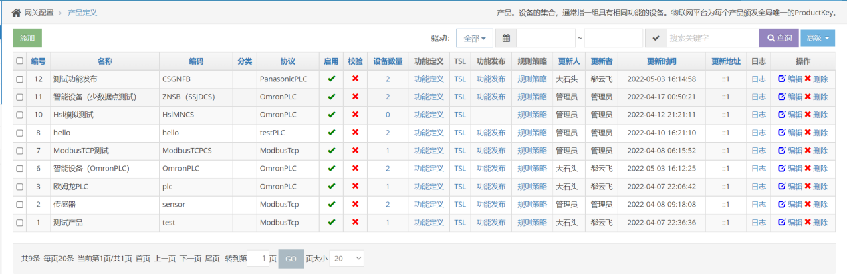This screenshot has height=274, width=847.
Task: Expand the 高级 advanced options dropdown
Action: (x=818, y=39)
